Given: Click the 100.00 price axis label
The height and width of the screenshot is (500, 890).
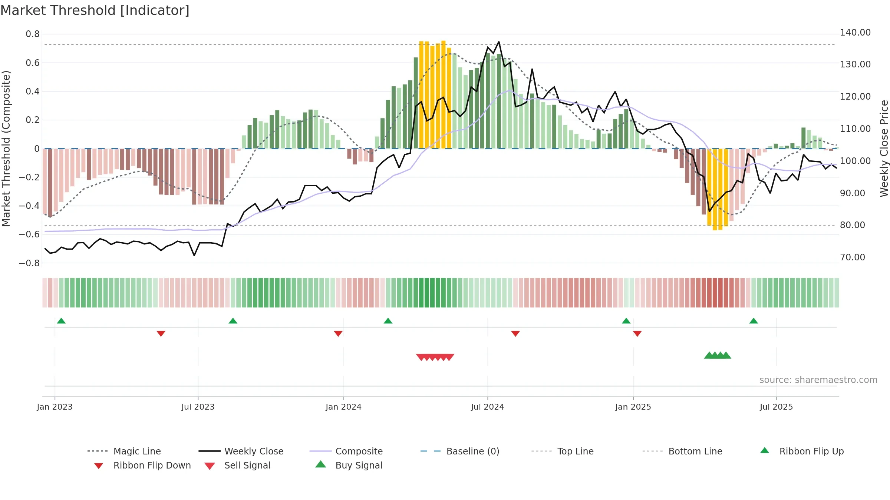Looking at the screenshot, I should (x=856, y=161).
